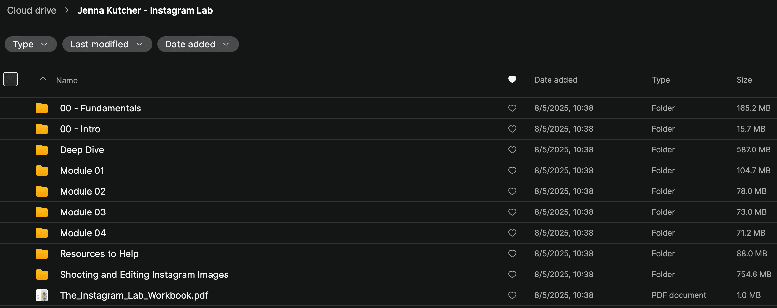This screenshot has width=777, height=308.
Task: Click the Deep Dive folder icon
Action: 41,150
